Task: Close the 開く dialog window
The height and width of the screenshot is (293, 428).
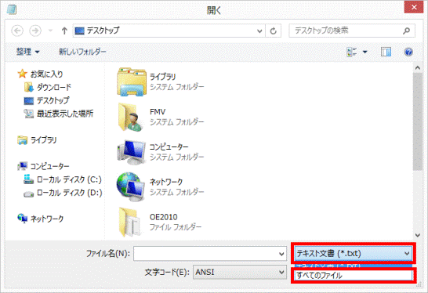Action: point(414,7)
